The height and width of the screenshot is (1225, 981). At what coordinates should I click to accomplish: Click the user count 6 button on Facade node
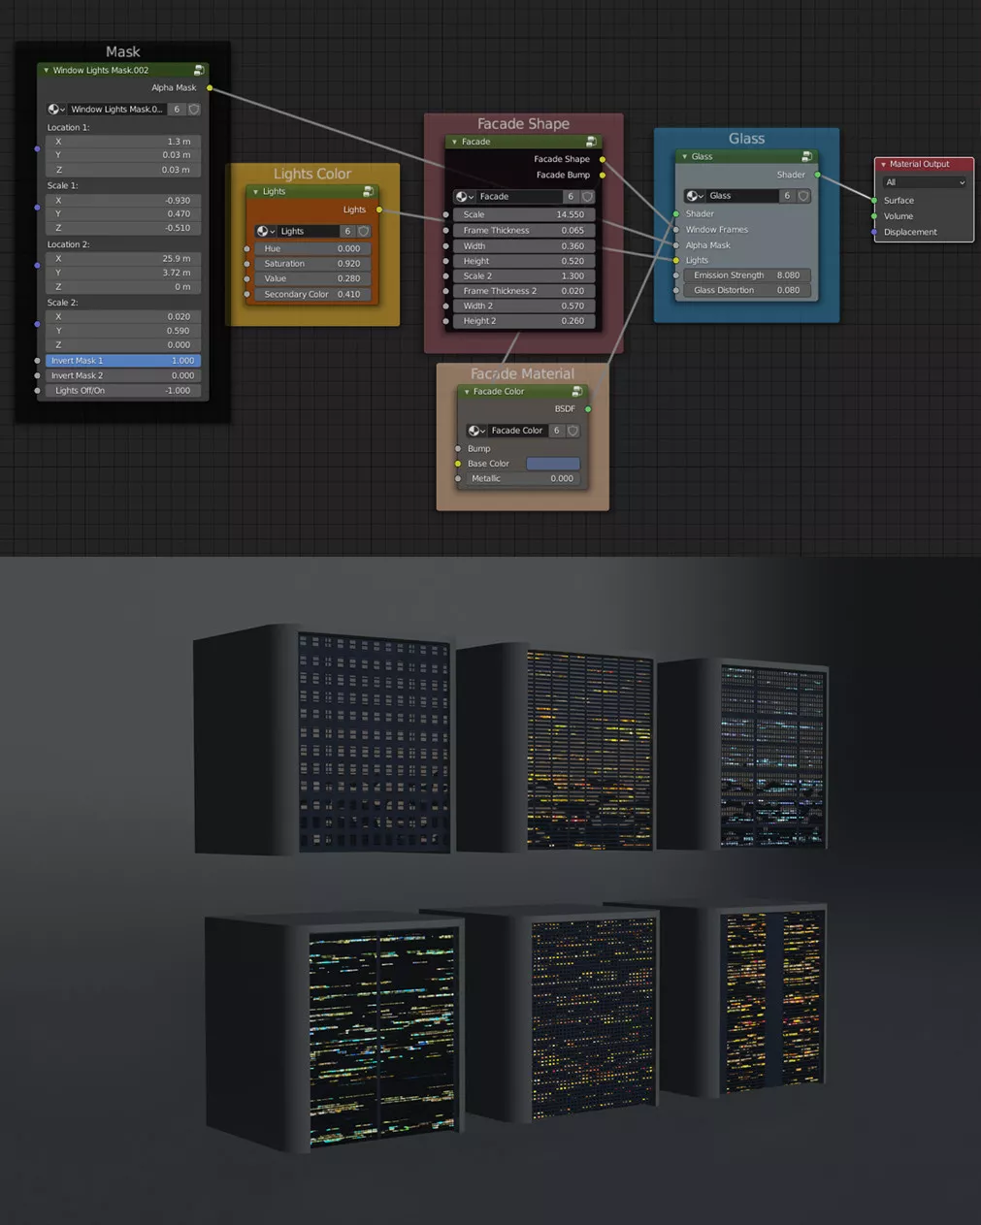click(571, 197)
